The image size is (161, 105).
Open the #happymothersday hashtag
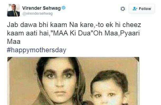coord(37,50)
